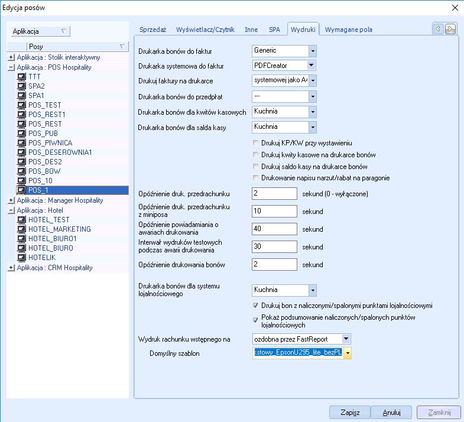464x422 pixels.
Task: Select POS_DESEROWNIA1 in the tree
Action: [60, 152]
